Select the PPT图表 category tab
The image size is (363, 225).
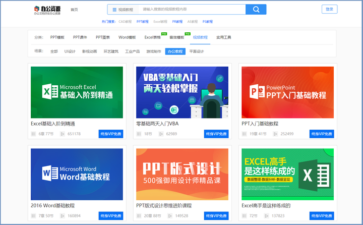pyautogui.click(x=103, y=37)
